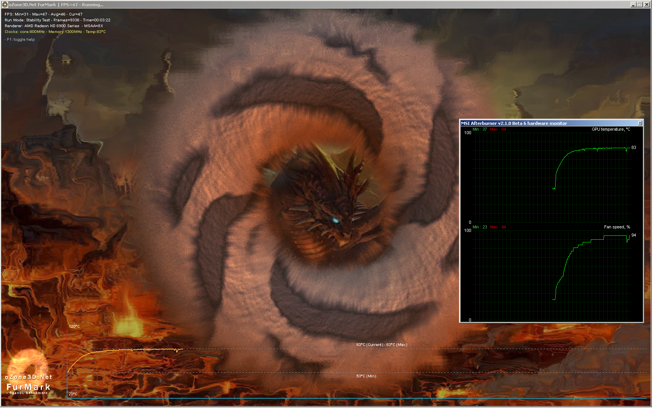This screenshot has width=653, height=408.
Task: Click the fan speed 'Max : 94' value
Action: [x=498, y=227]
